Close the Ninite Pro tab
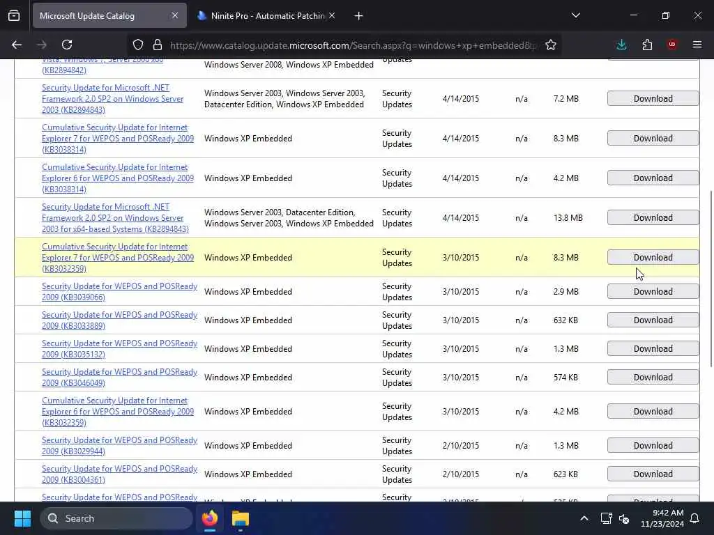The width and height of the screenshot is (714, 535). (x=332, y=15)
